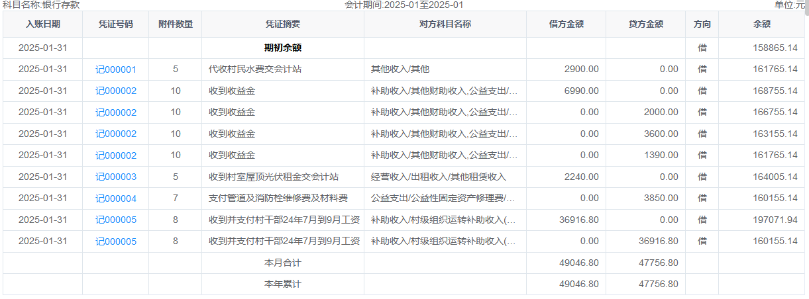Open voucher link 记000001
This screenshot has height=299, width=809.
pyautogui.click(x=116, y=69)
